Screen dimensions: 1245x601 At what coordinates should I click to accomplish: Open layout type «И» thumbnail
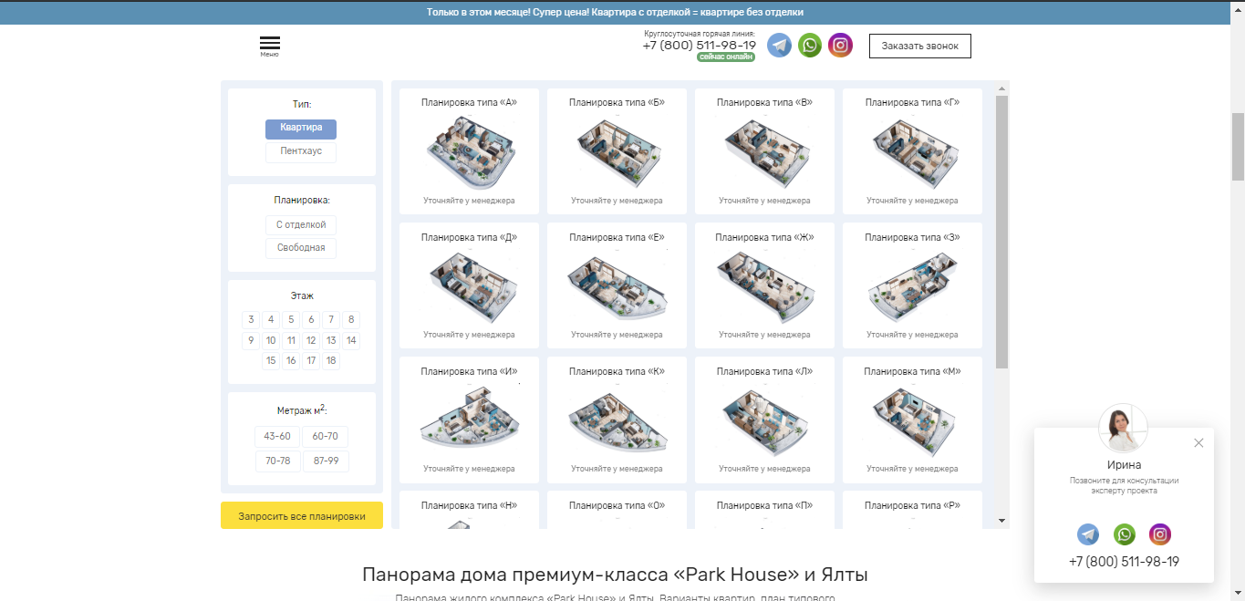pos(469,420)
